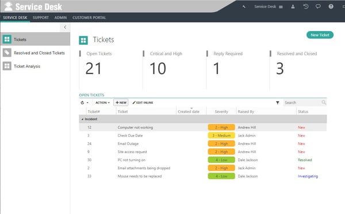Open the chat bubble icon
Screen dimensions: 345x214
tap(318, 6)
